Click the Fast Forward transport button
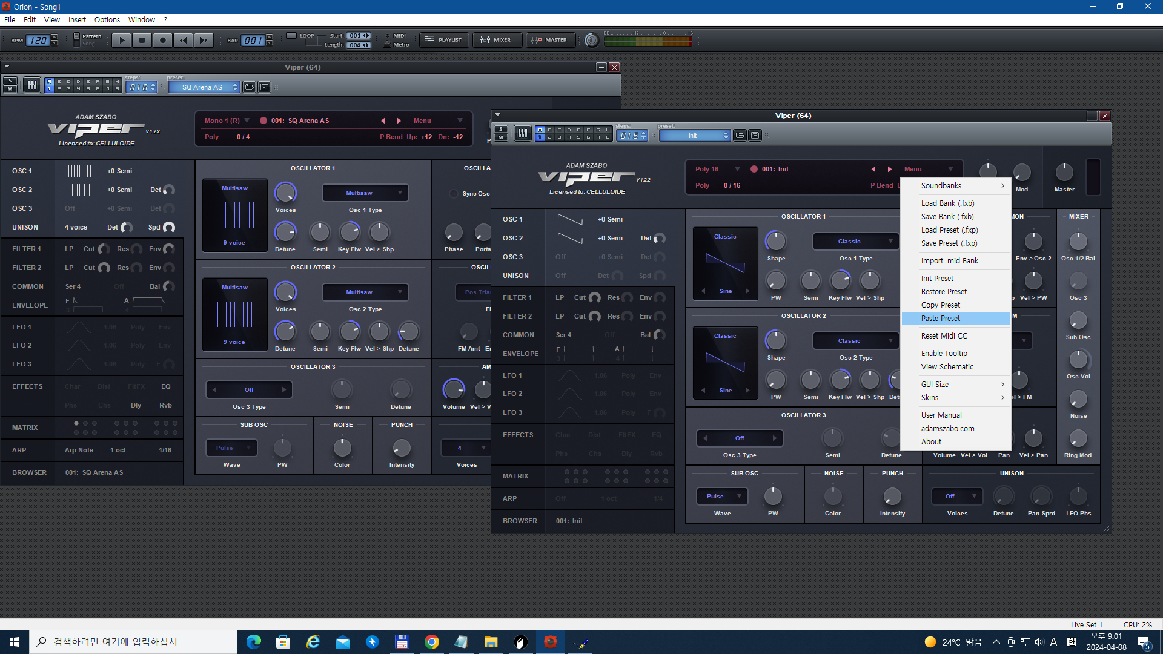 [x=204, y=40]
